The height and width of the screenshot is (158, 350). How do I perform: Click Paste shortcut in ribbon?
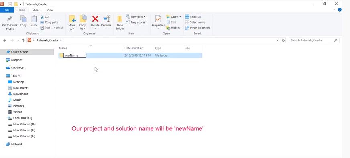tap(52, 28)
